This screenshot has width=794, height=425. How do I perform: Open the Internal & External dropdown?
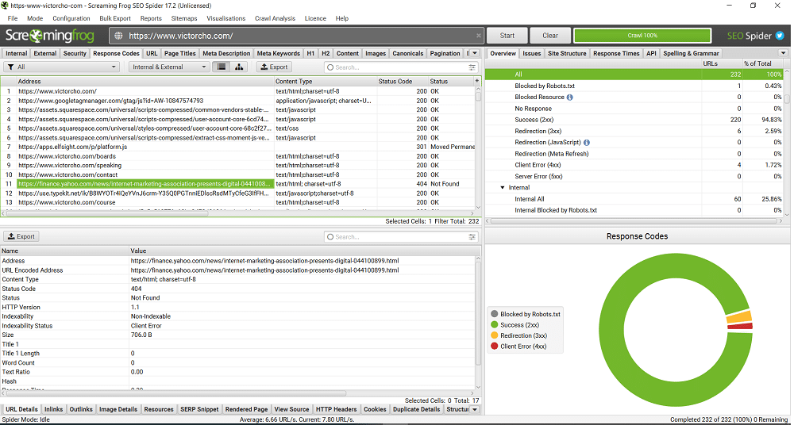pos(169,67)
